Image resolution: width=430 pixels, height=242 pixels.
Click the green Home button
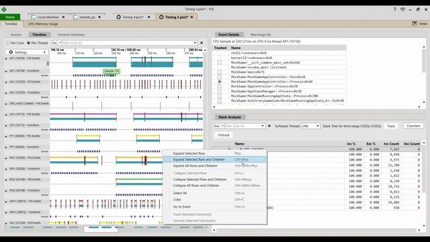(x=10, y=17)
